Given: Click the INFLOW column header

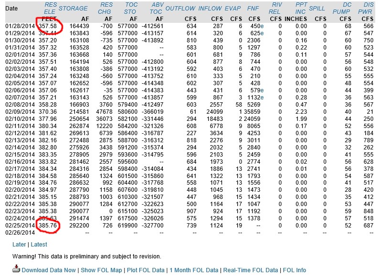Looking at the screenshot, I should pyautogui.click(x=210, y=9).
